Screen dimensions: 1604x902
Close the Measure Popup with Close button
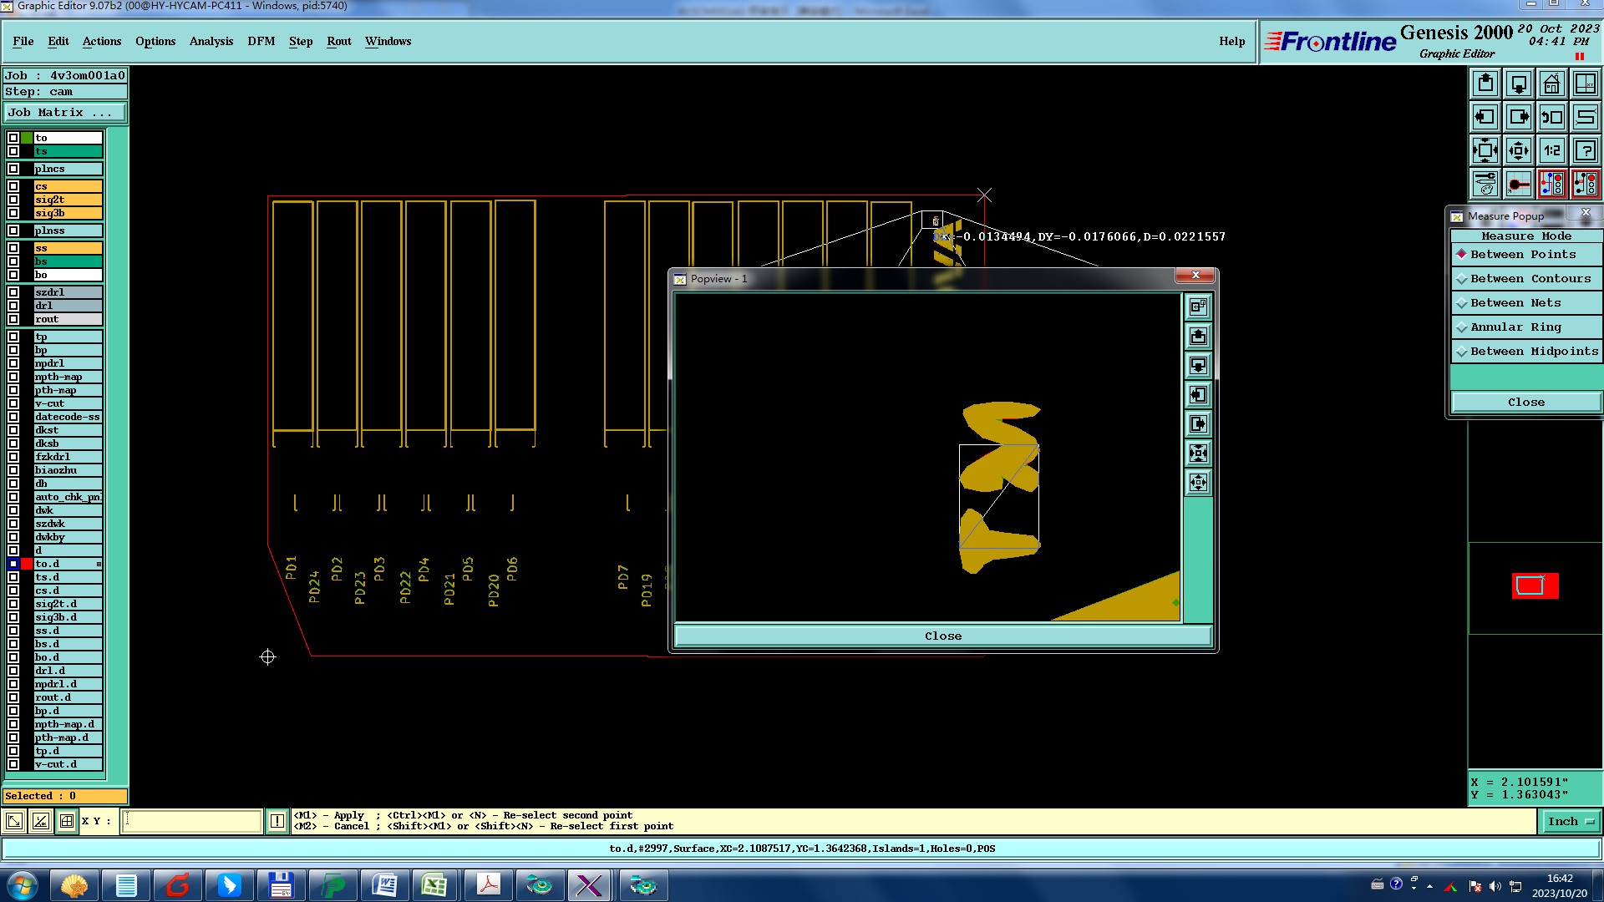1525,403
